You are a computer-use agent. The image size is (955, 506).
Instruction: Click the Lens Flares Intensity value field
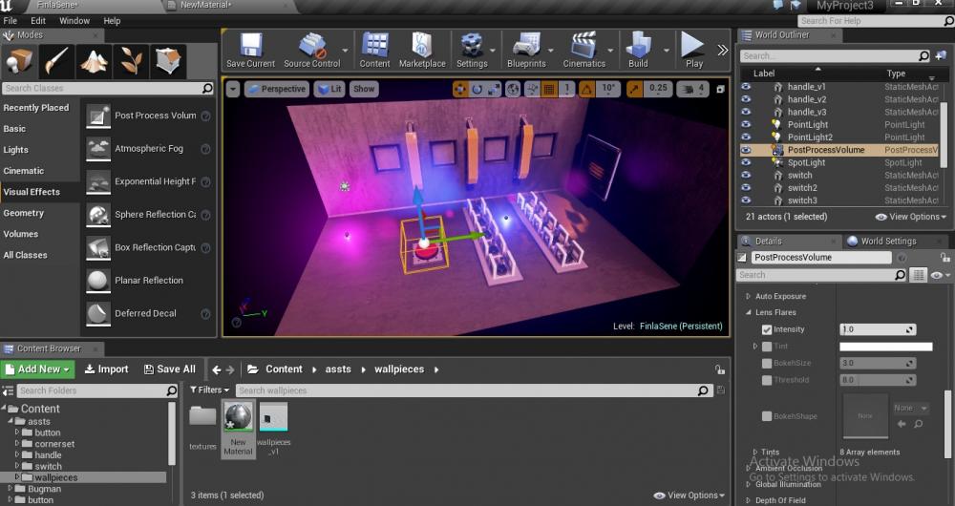(x=878, y=329)
